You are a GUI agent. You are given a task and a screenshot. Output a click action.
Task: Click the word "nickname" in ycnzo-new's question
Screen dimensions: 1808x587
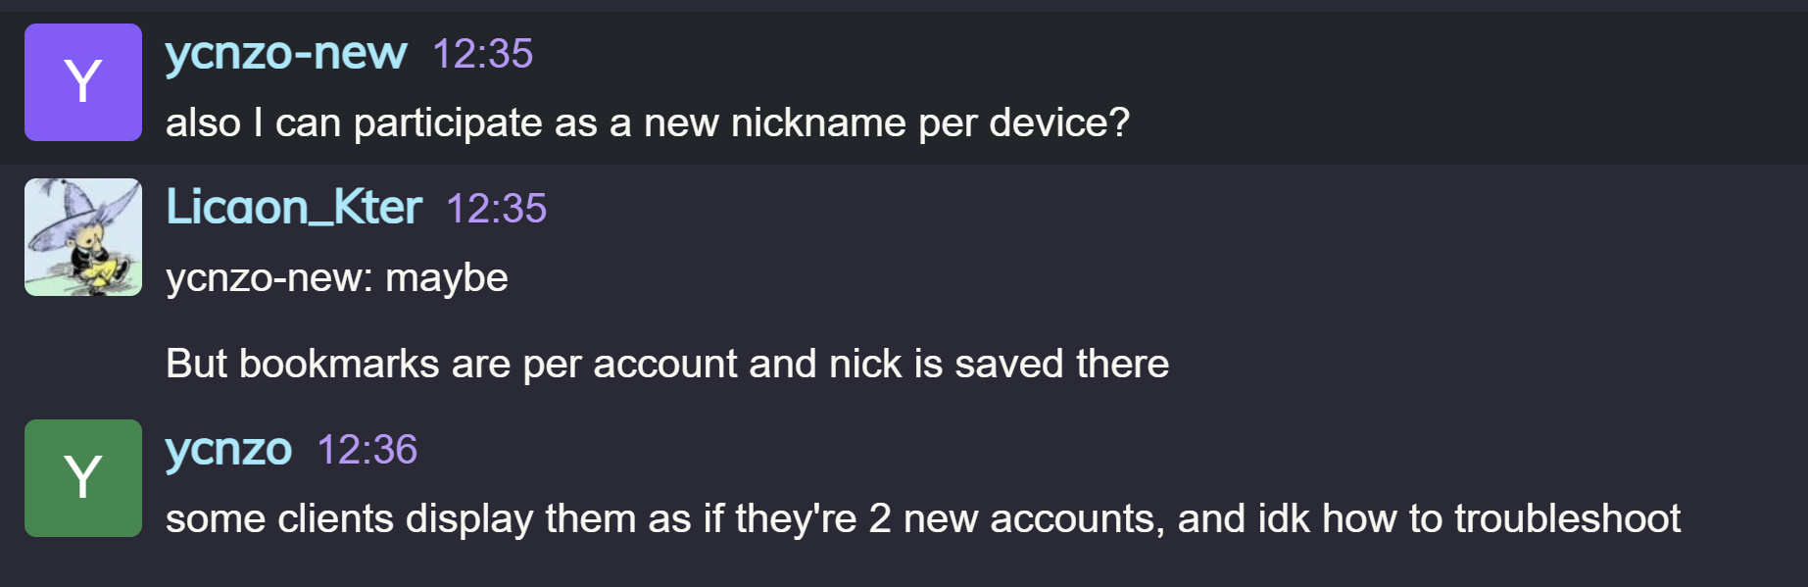point(818,123)
